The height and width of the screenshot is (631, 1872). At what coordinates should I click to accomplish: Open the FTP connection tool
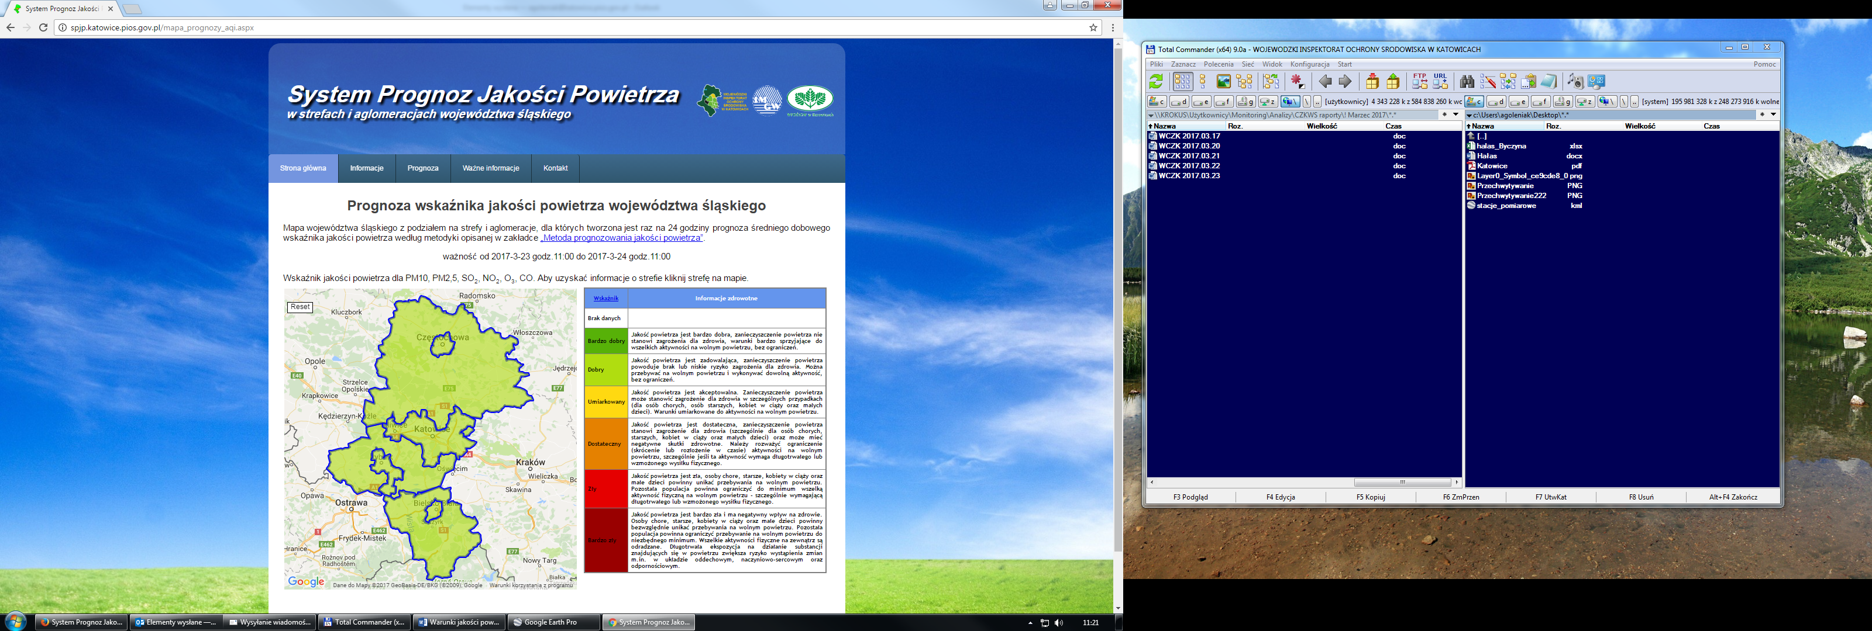(1420, 81)
